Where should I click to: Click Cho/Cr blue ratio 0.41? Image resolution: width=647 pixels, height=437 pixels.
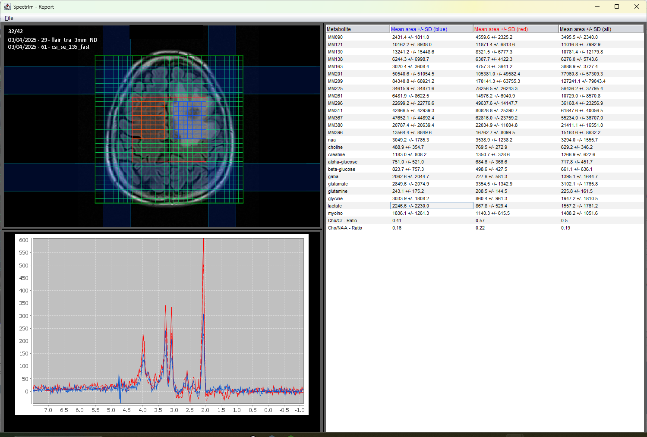(x=397, y=220)
